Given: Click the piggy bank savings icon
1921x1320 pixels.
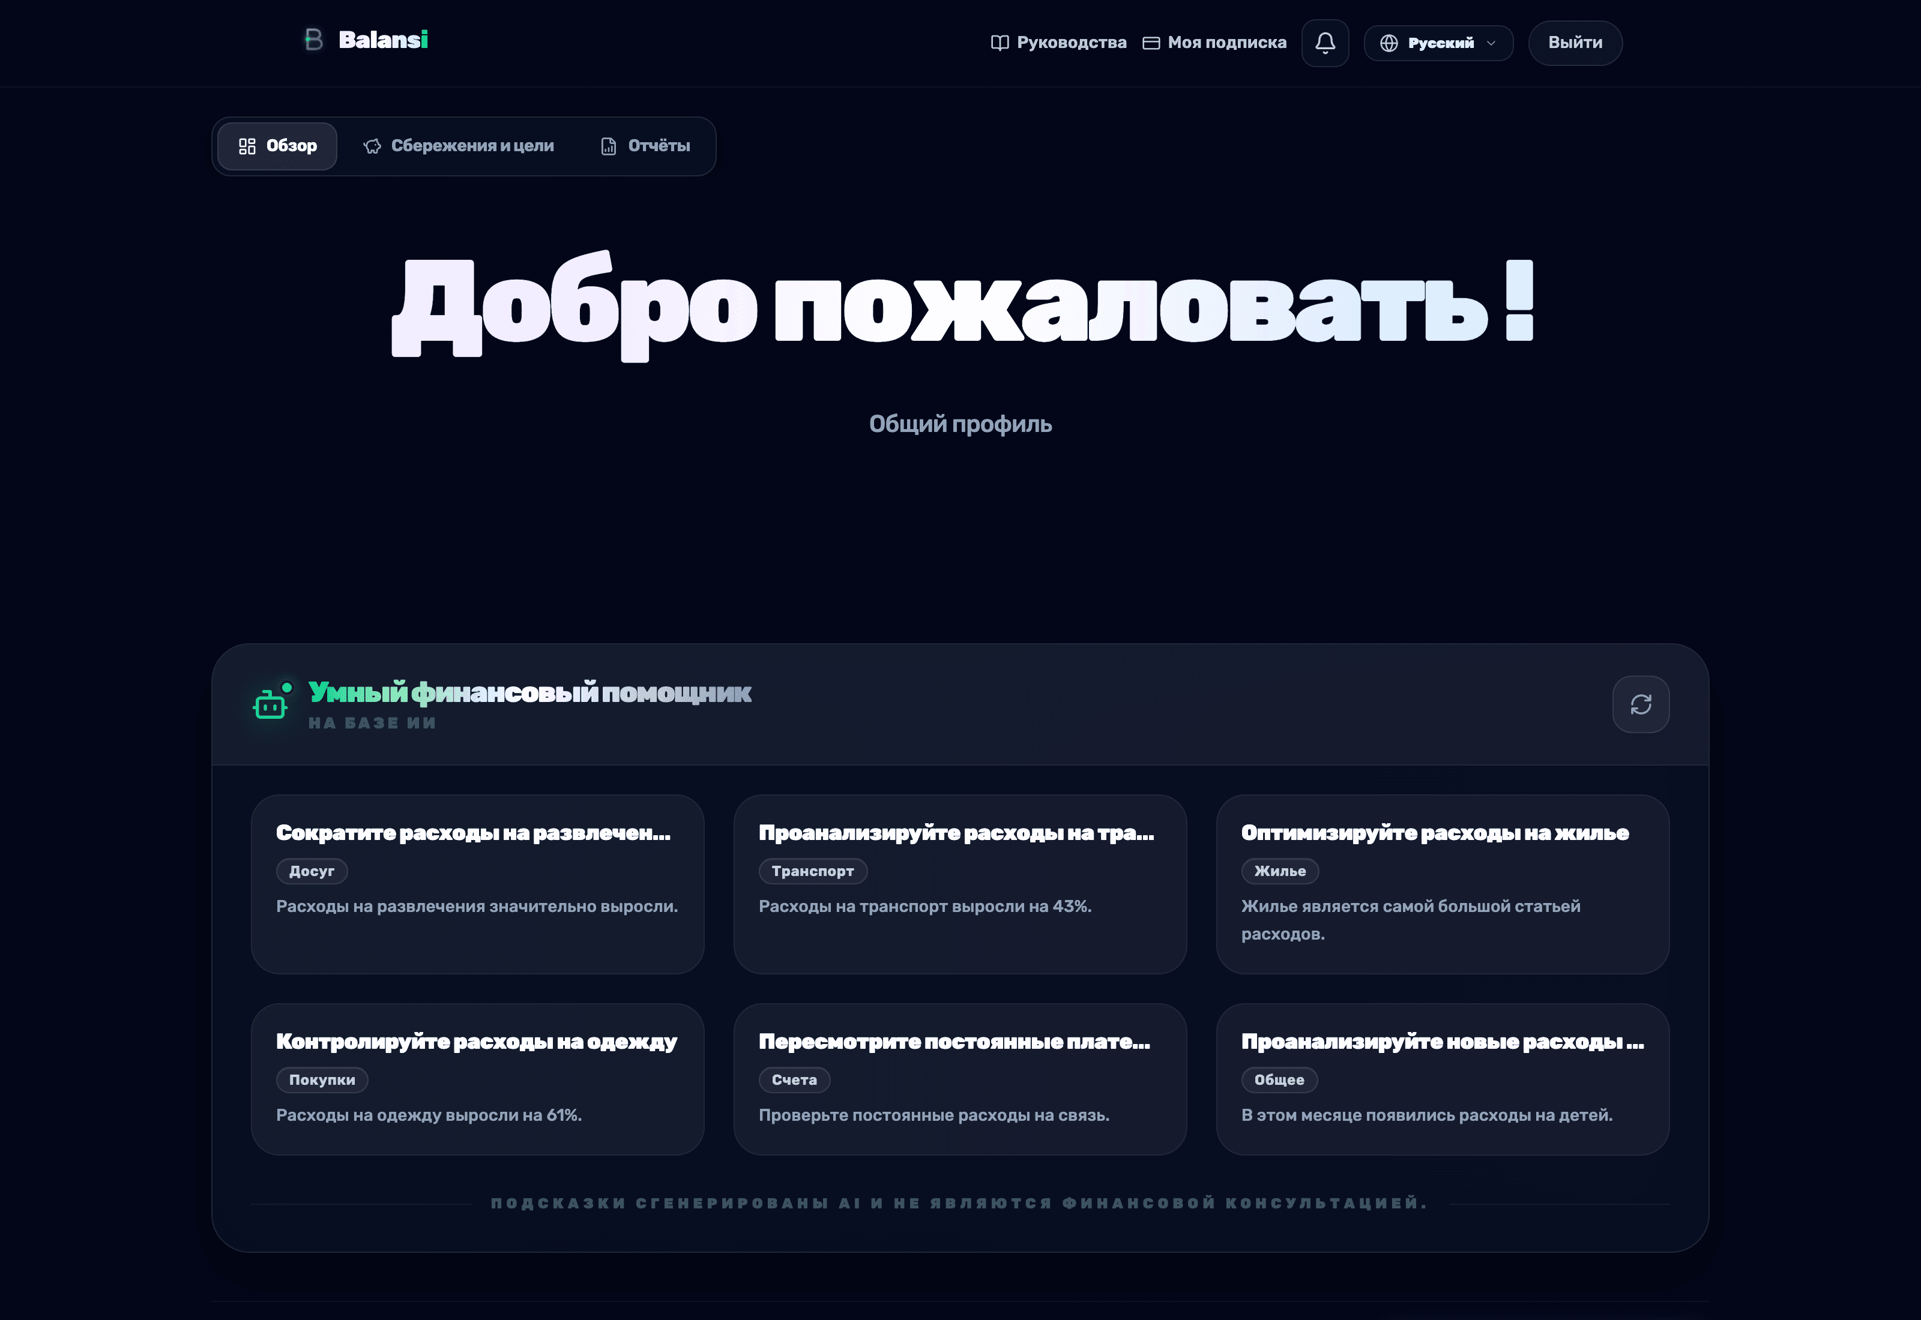Looking at the screenshot, I should point(372,146).
